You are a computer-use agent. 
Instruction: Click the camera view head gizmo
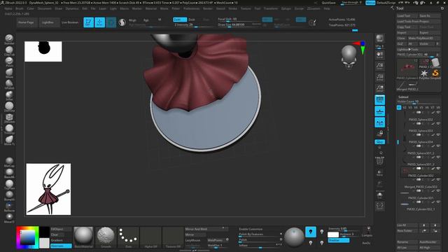point(349,57)
